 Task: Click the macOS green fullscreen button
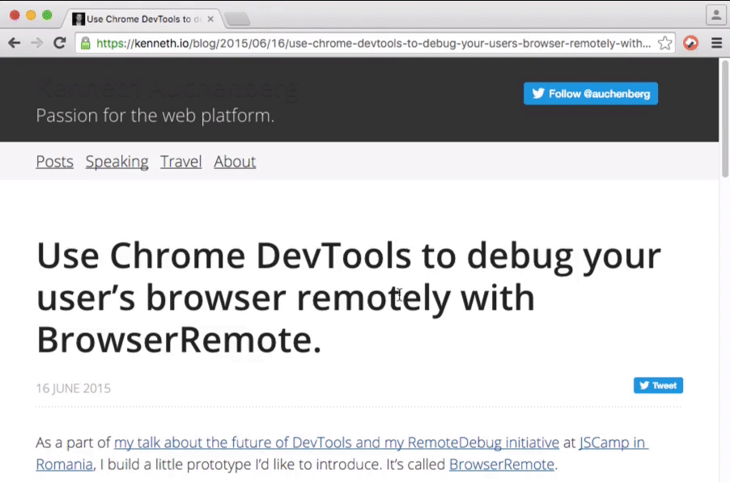(47, 15)
